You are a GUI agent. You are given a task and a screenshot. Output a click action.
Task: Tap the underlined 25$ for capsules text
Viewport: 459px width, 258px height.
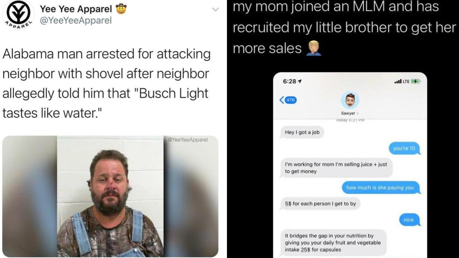click(313, 250)
